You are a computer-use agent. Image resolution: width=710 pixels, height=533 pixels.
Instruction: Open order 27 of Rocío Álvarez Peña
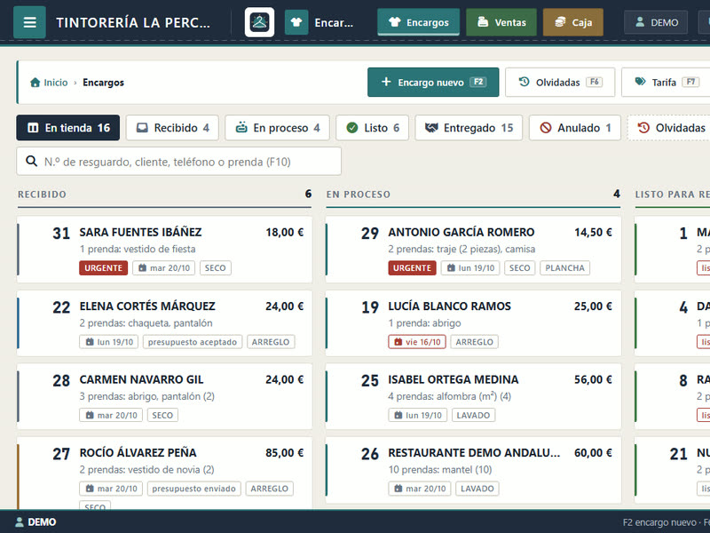coord(164,473)
